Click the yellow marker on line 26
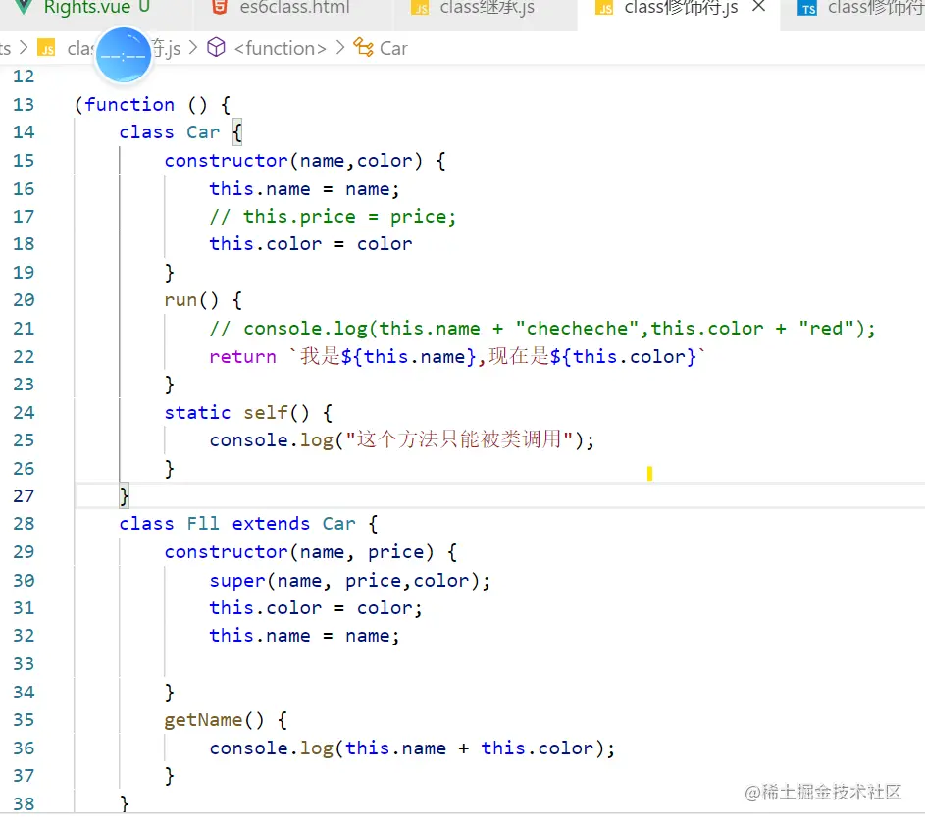925x825 pixels. (649, 473)
